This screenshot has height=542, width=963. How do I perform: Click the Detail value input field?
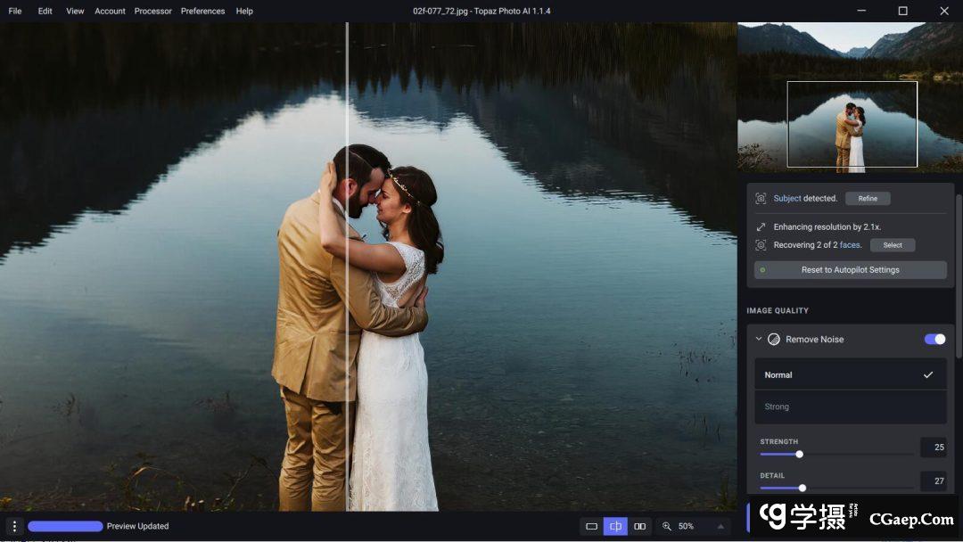[x=933, y=481]
